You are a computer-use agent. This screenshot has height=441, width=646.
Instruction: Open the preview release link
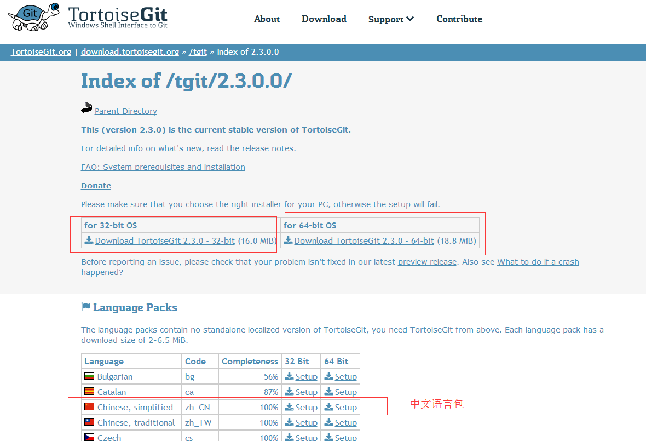[427, 262]
